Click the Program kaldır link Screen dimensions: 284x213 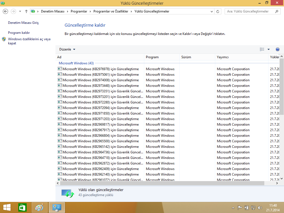point(19,33)
